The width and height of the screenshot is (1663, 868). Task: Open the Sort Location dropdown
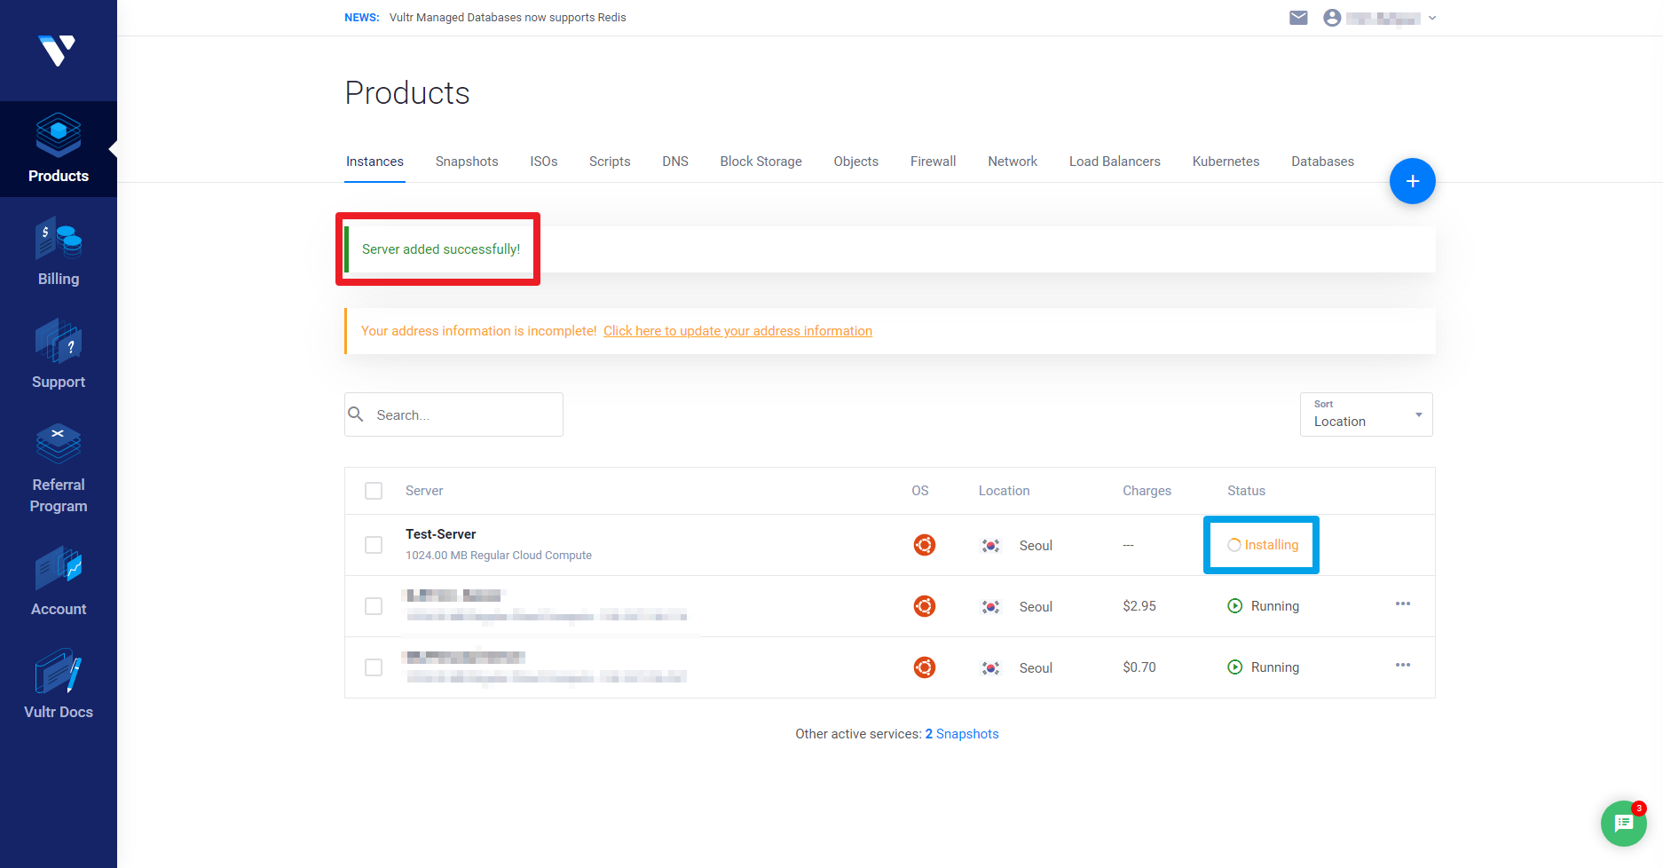[x=1367, y=414]
